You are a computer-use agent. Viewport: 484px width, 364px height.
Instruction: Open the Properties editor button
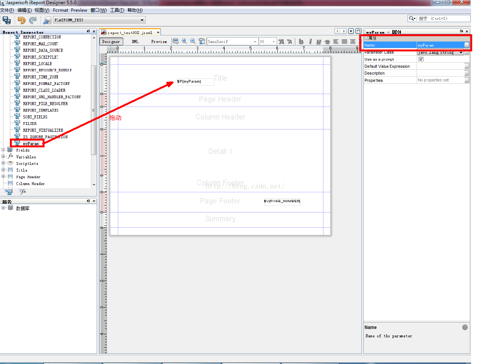pyautogui.click(x=466, y=80)
